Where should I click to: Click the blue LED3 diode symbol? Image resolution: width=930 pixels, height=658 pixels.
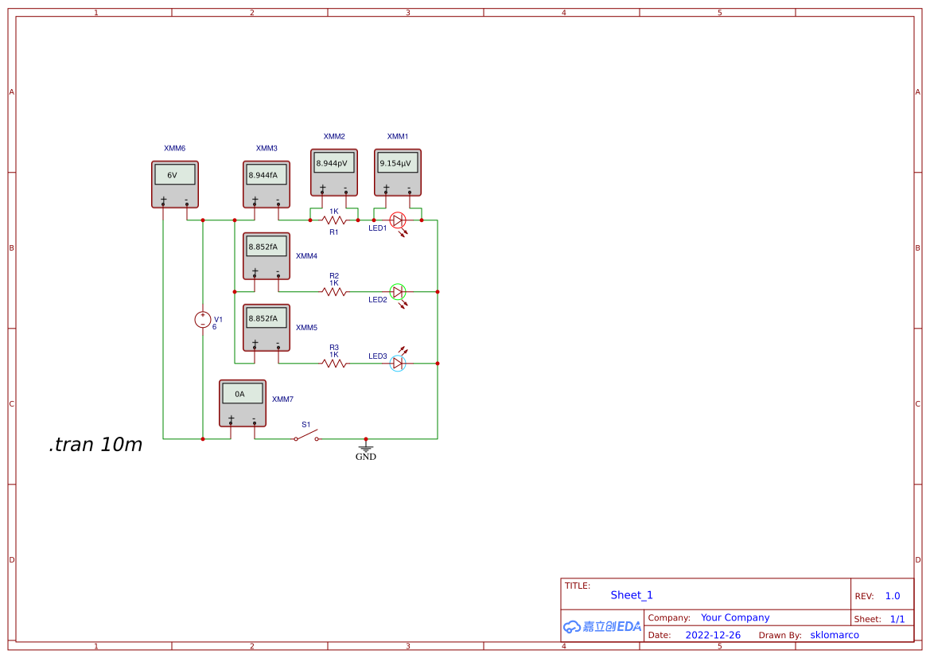click(398, 364)
